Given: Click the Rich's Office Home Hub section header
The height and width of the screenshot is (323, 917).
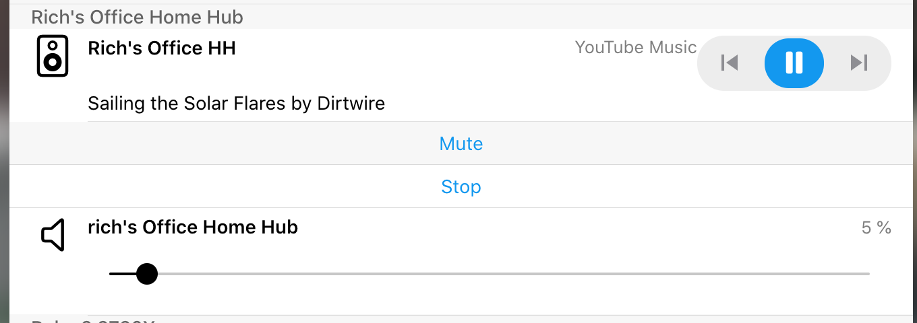Looking at the screenshot, I should tap(138, 17).
